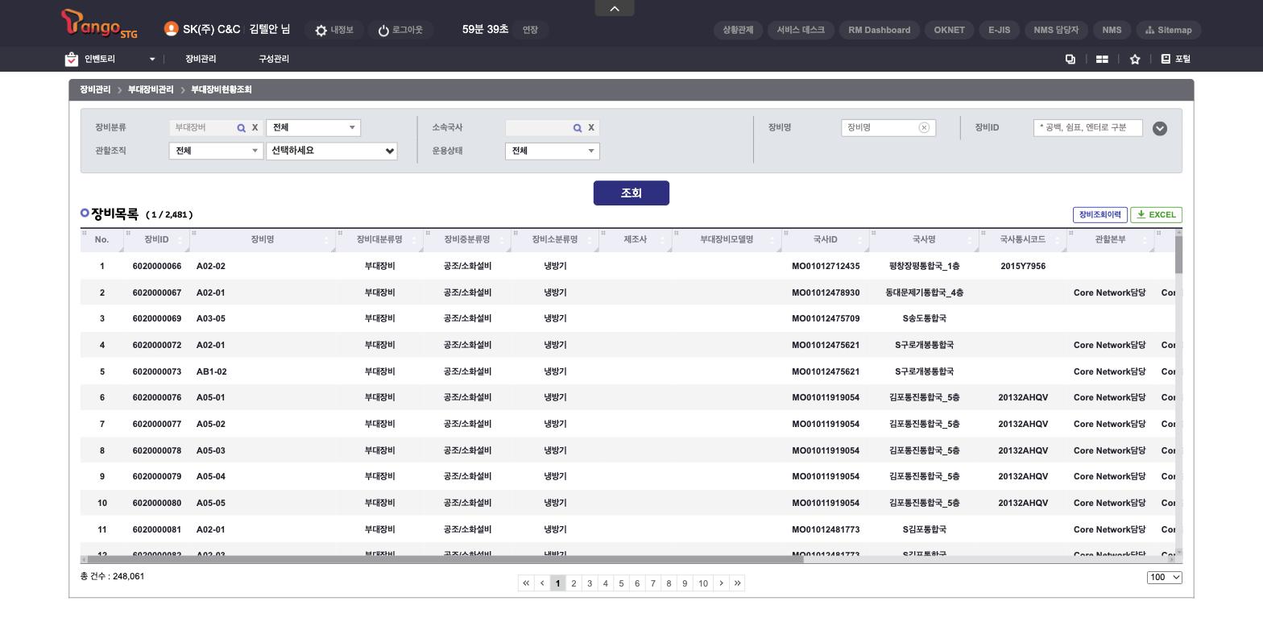Open 관할조직 전체 dropdown
The height and width of the screenshot is (622, 1263).
216,151
